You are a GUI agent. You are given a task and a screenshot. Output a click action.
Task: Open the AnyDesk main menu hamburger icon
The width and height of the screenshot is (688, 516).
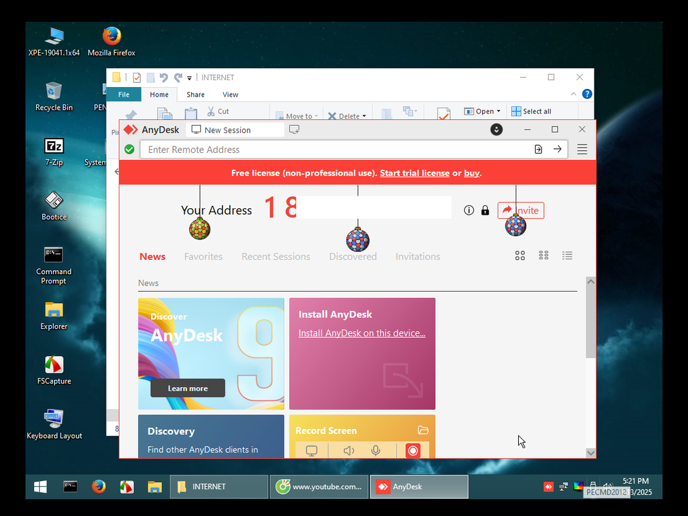pos(582,149)
